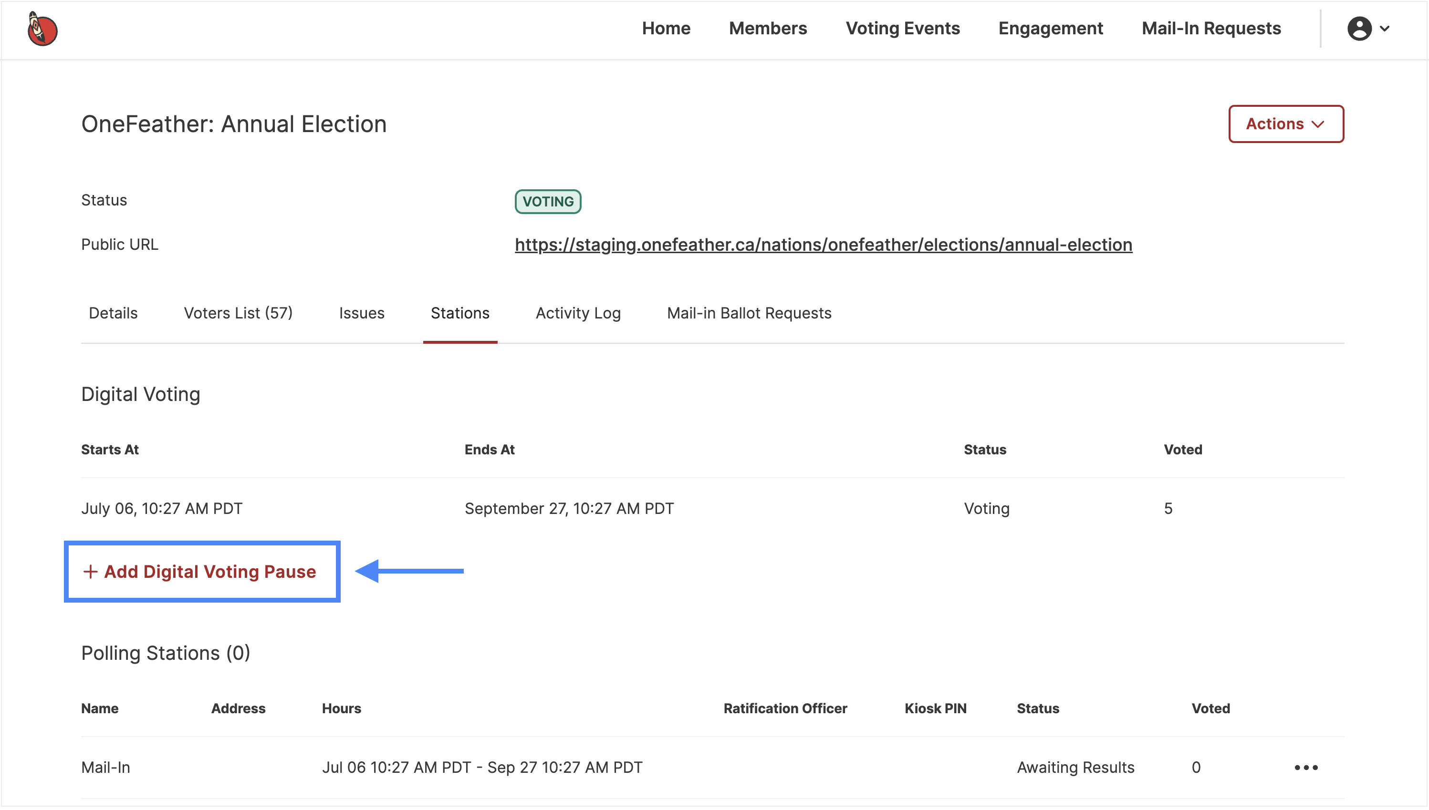Viewport: 1429px width, 810px height.
Task: Open the Mail-in Ballot Requests tab
Action: pyautogui.click(x=749, y=313)
